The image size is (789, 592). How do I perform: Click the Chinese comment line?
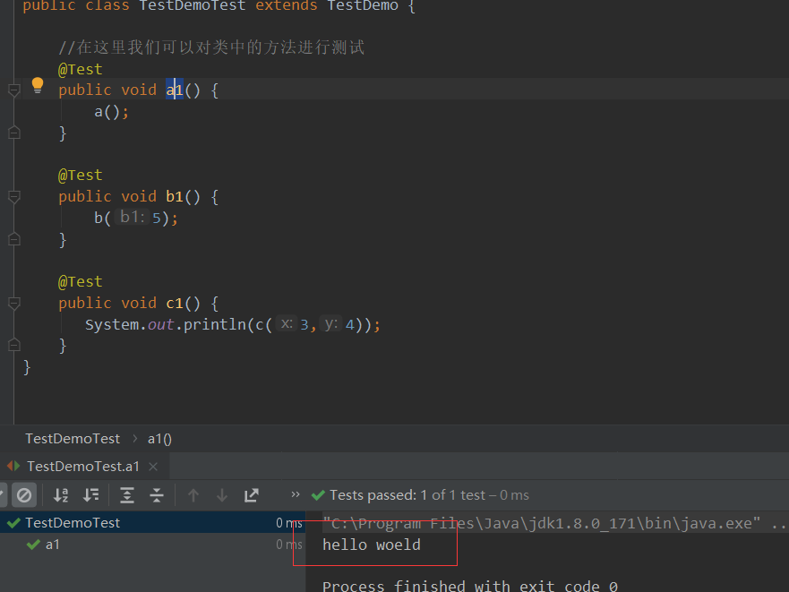tap(211, 47)
